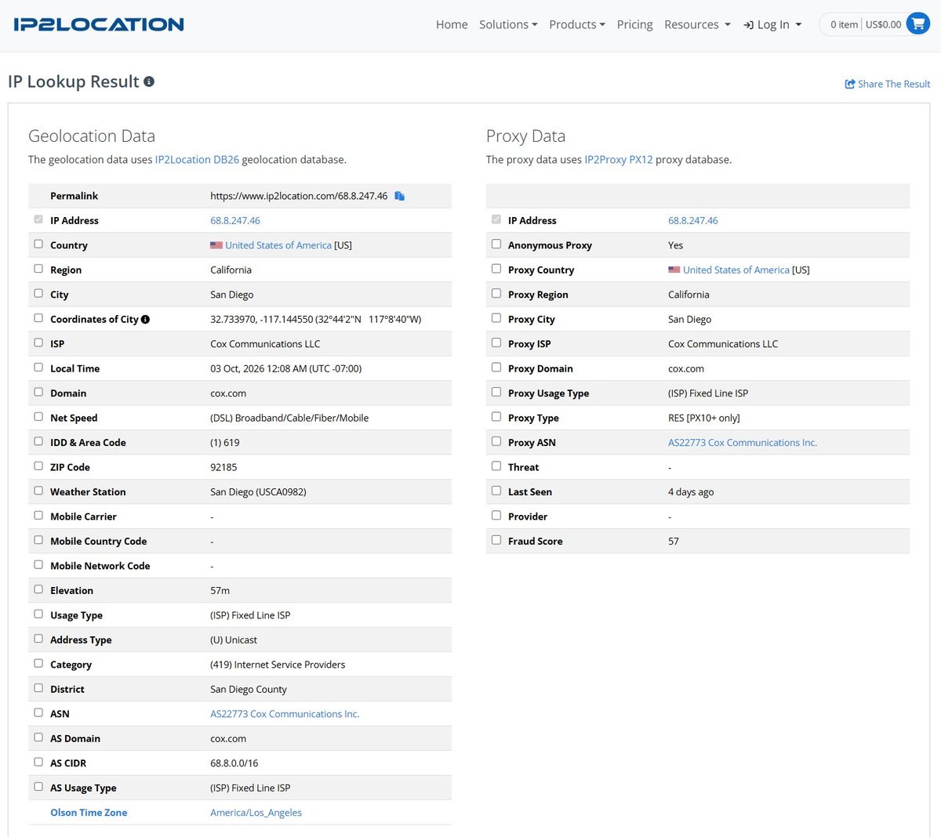Check the Proxy ASN checkbox
The height and width of the screenshot is (837, 941).
tap(496, 441)
